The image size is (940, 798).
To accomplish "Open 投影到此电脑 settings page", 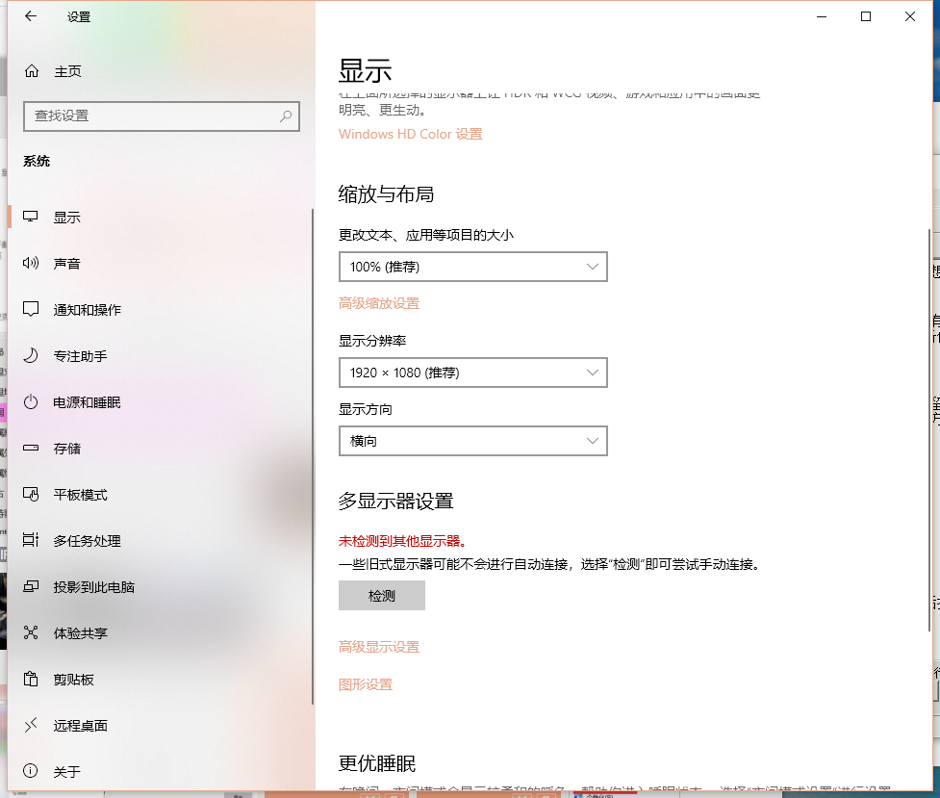I will click(93, 587).
